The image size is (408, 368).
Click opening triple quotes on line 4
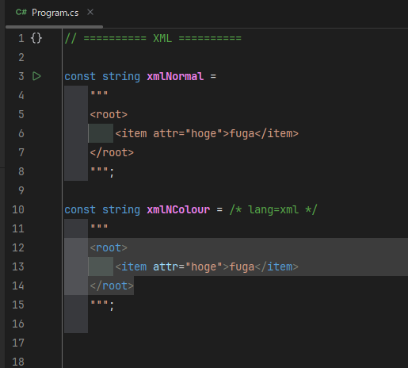(x=99, y=93)
